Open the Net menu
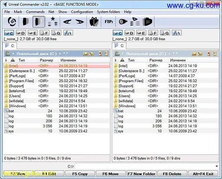The width and height of the screenshot is (222, 179). point(51,12)
